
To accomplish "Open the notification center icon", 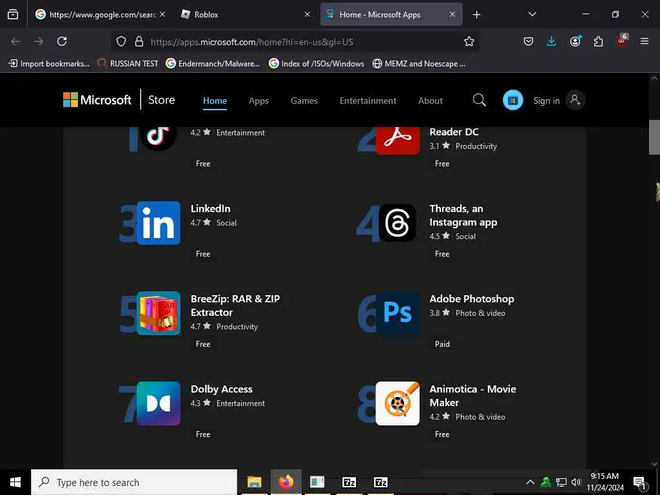I will (x=639, y=483).
